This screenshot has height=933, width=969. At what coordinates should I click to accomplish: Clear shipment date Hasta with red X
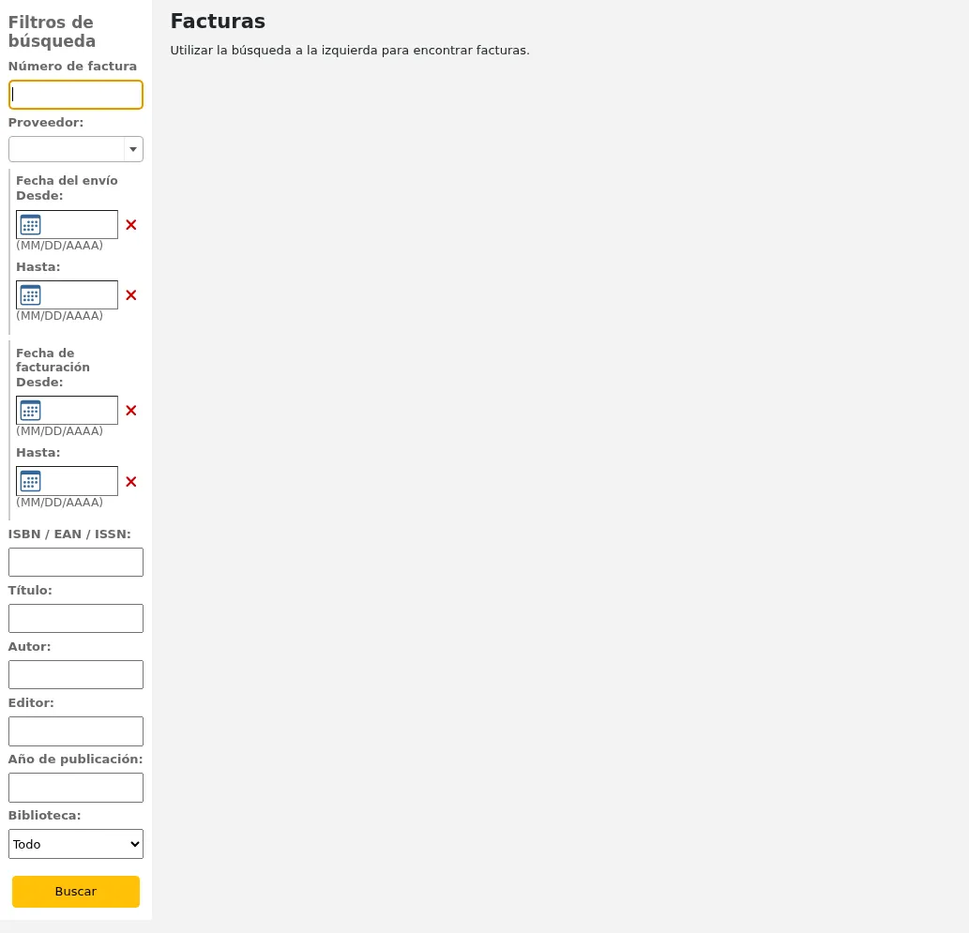(131, 295)
